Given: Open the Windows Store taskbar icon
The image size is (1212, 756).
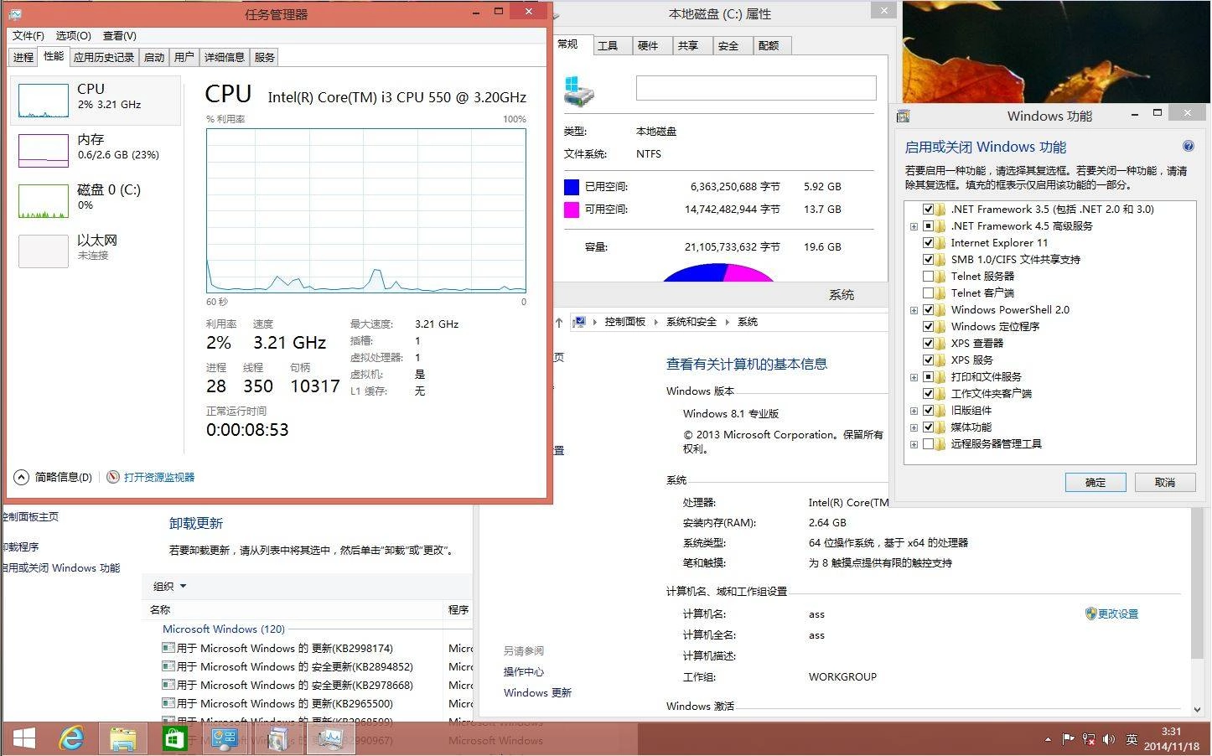Looking at the screenshot, I should (x=174, y=739).
